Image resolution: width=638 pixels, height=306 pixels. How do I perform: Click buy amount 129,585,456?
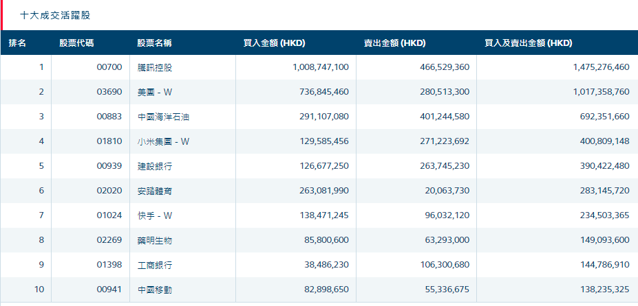click(x=324, y=141)
